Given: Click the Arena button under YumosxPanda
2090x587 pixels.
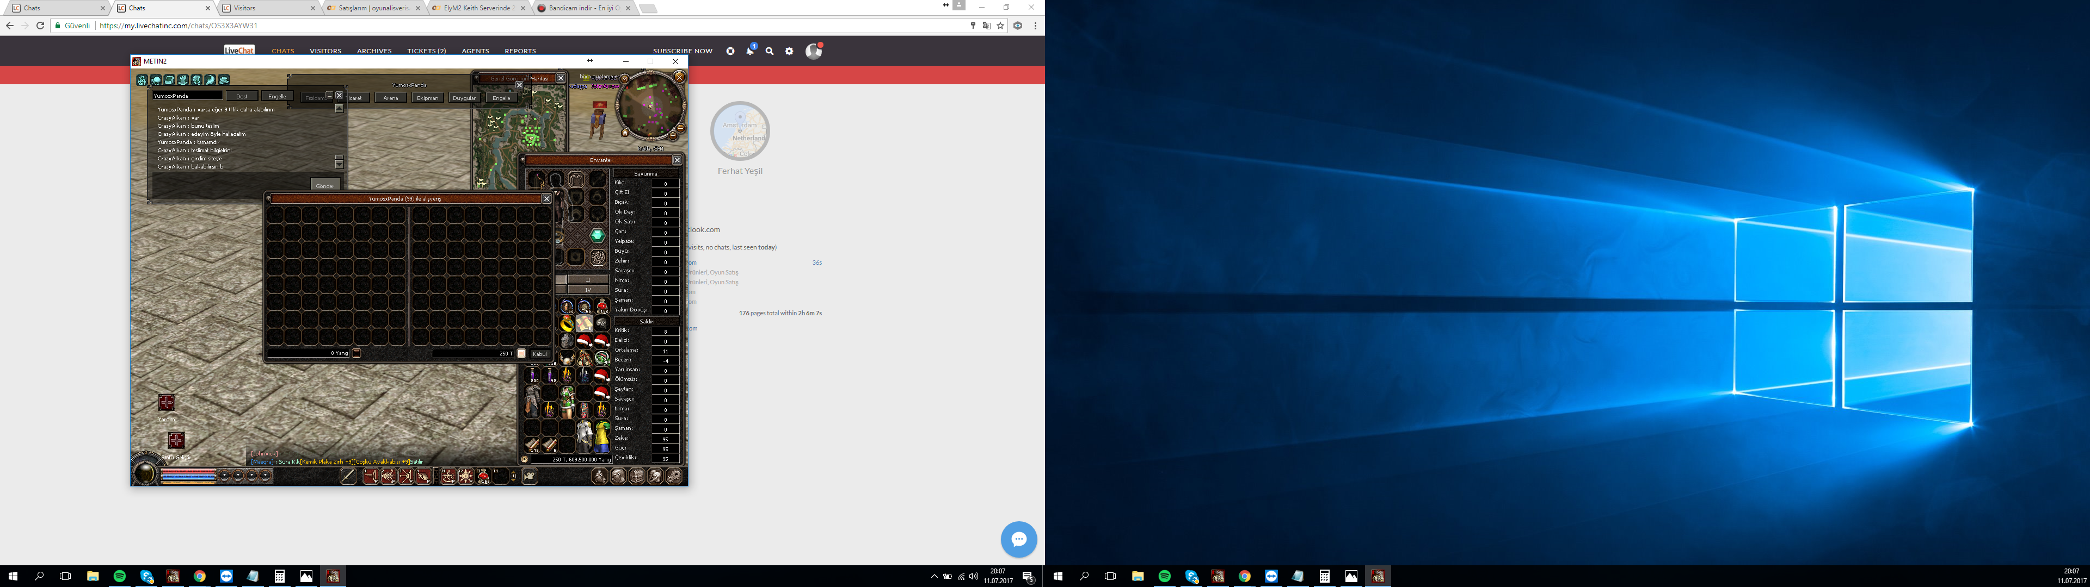Looking at the screenshot, I should [x=391, y=98].
